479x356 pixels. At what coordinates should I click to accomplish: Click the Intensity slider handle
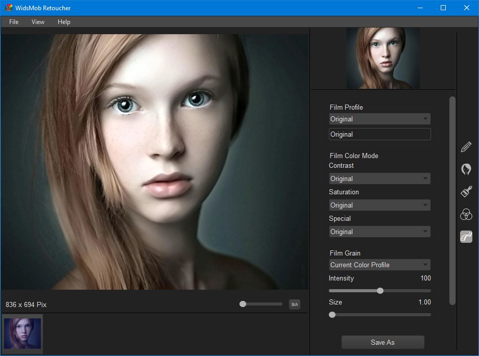click(380, 291)
